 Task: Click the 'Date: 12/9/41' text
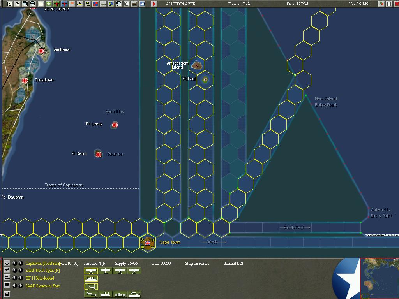click(297, 4)
